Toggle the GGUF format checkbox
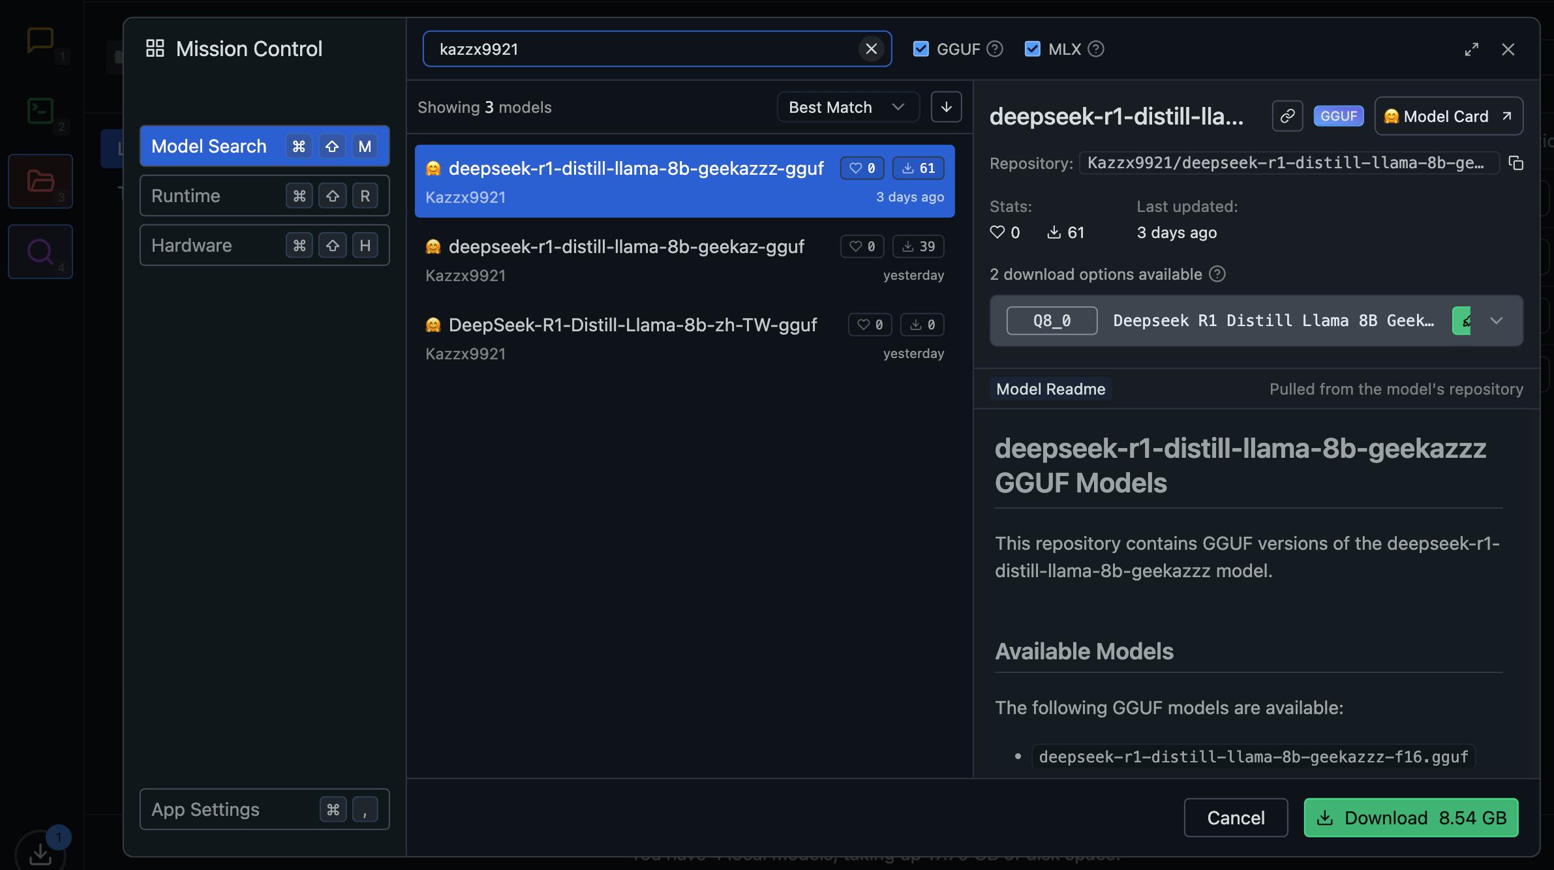The image size is (1554, 870). pos(921,49)
